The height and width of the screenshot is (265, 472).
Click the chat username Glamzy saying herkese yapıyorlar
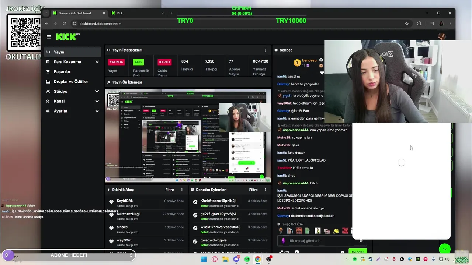tap(283, 84)
